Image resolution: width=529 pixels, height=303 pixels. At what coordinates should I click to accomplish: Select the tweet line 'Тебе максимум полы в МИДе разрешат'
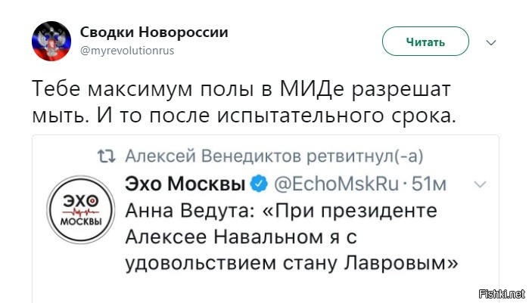(241, 89)
